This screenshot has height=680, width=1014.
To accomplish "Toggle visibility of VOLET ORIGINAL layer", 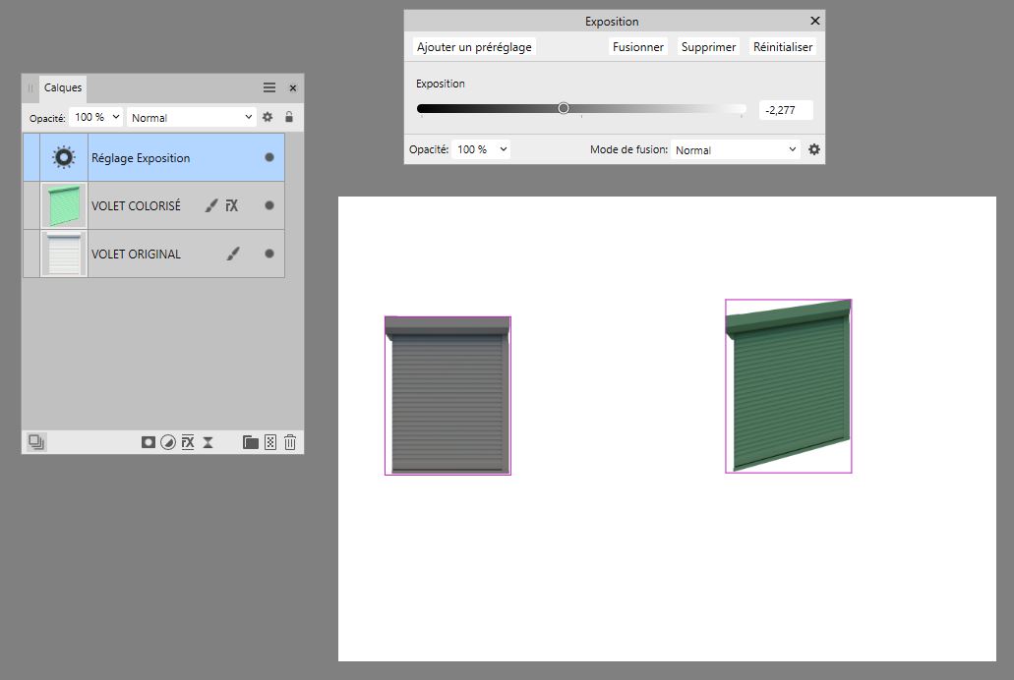I will click(x=269, y=254).
